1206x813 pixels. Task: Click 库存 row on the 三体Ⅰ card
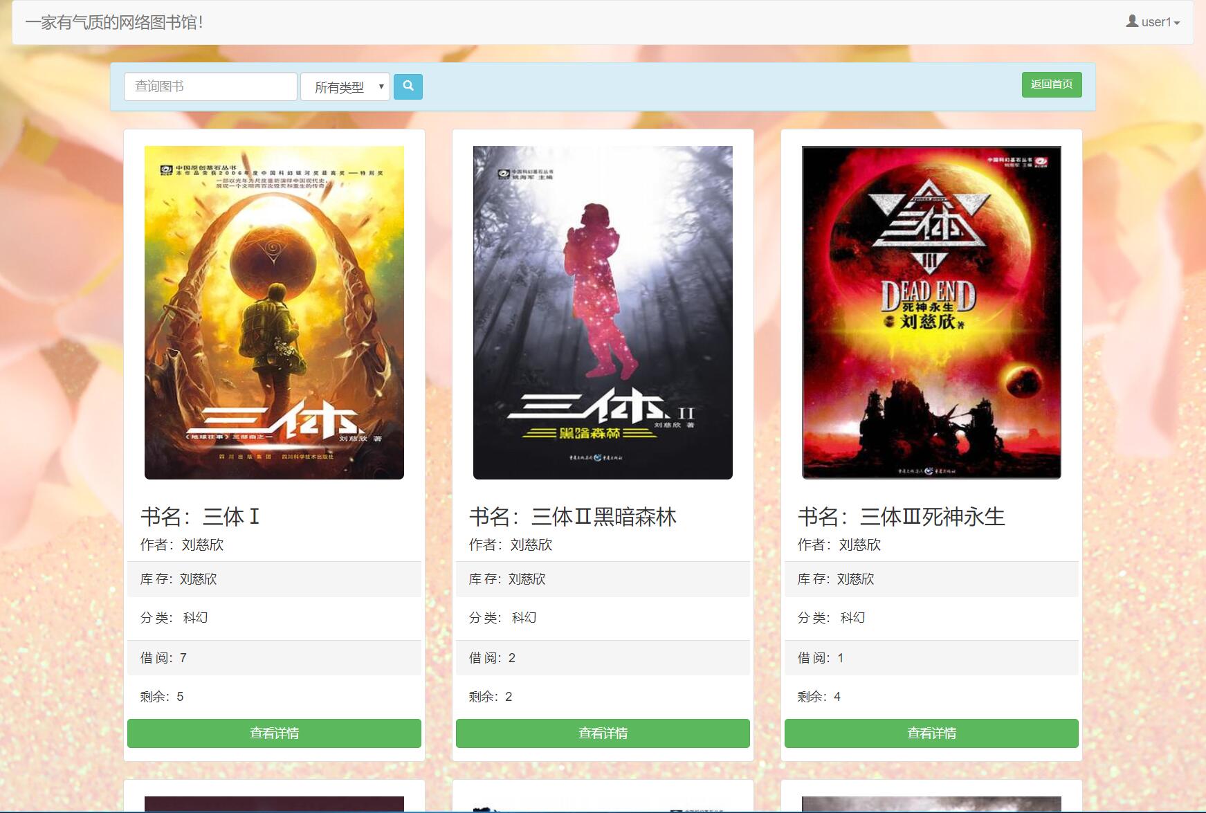point(274,579)
